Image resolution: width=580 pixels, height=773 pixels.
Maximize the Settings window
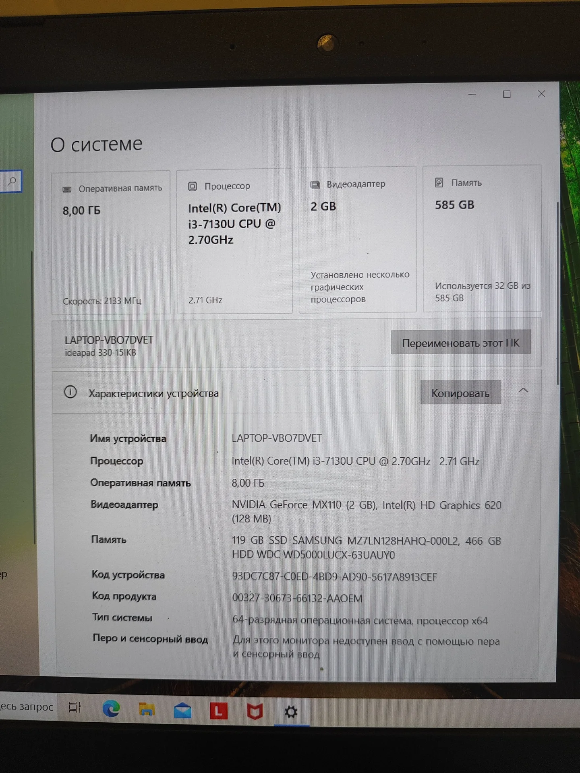(x=507, y=94)
